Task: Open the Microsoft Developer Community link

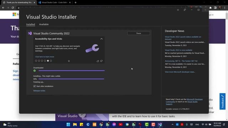Action: 184,100
